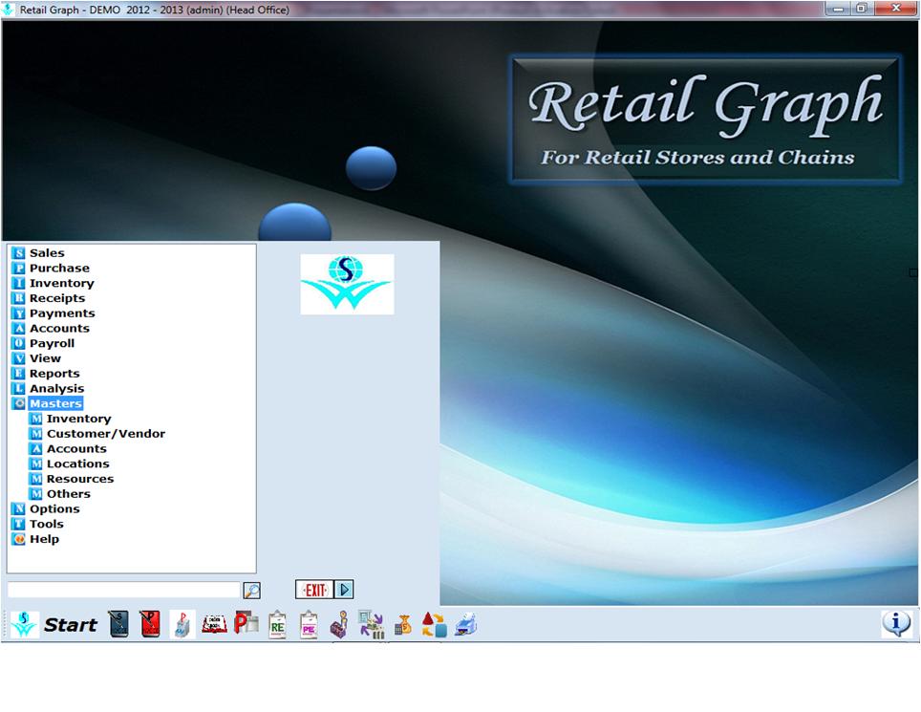Minimize the Retail Graph window
Viewport: 921px width, 712px height.
click(x=838, y=9)
